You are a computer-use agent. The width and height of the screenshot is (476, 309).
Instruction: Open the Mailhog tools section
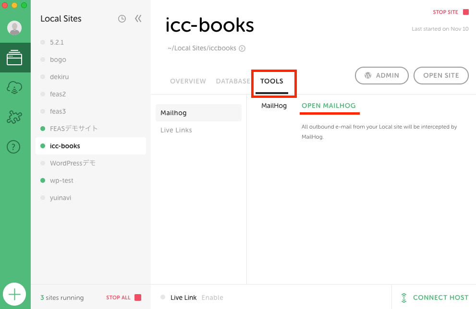click(x=198, y=113)
